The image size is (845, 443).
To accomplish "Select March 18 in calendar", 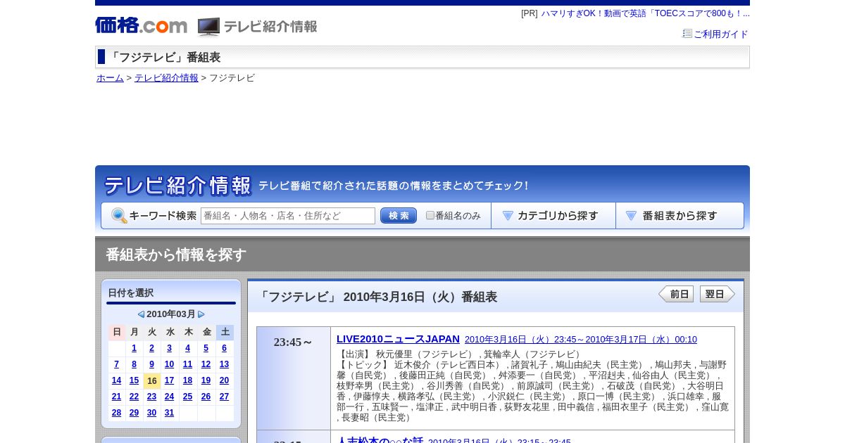I will tap(187, 380).
